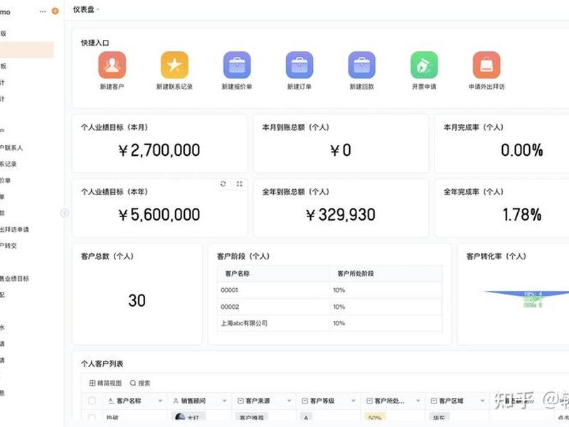Image resolution: width=569 pixels, height=427 pixels.
Task: Select the 新建回款 shortcut icon
Action: coord(362,65)
